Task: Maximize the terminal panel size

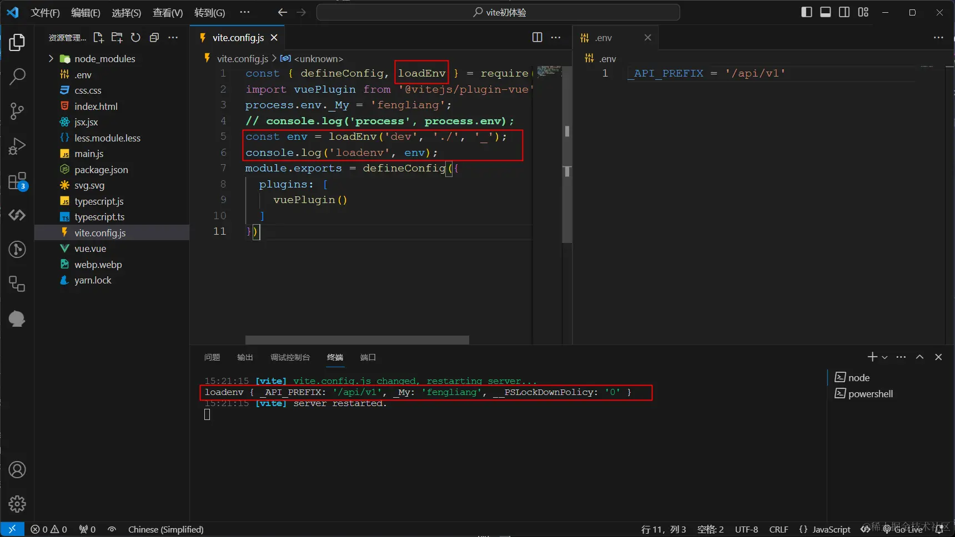Action: (x=919, y=357)
